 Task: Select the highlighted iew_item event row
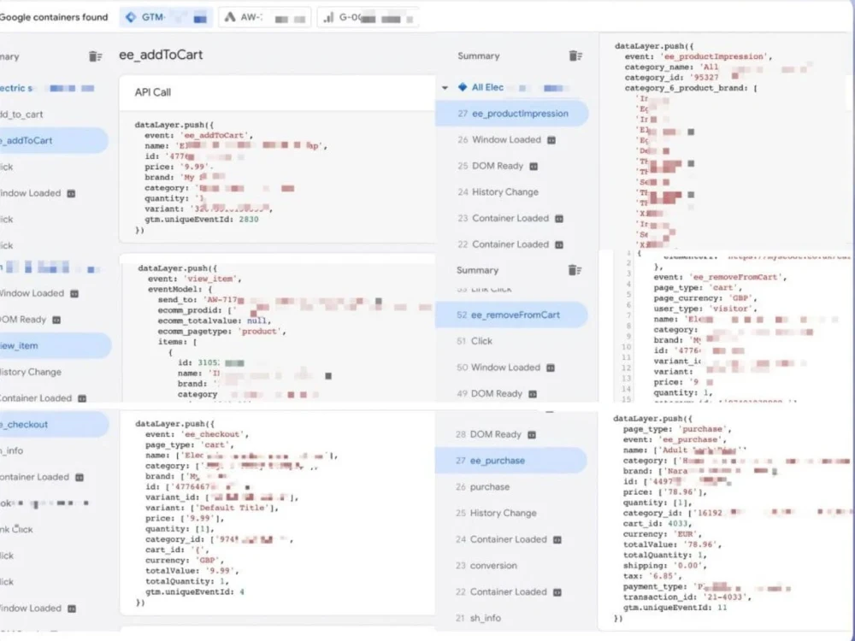pos(55,345)
